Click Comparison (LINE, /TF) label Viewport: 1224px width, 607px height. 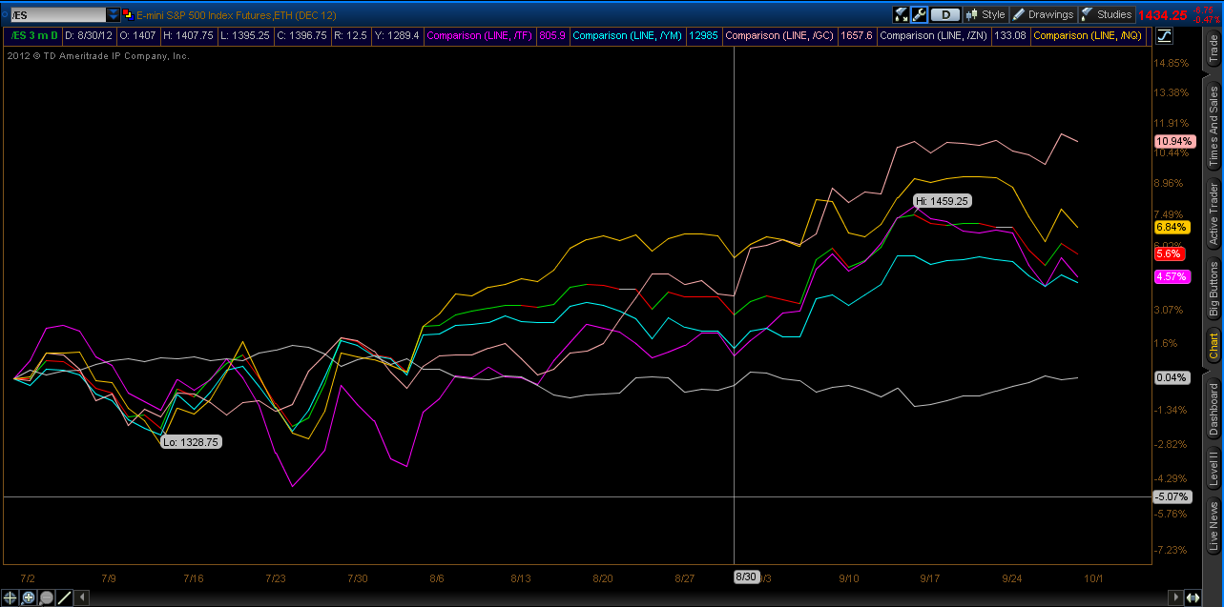[481, 35]
